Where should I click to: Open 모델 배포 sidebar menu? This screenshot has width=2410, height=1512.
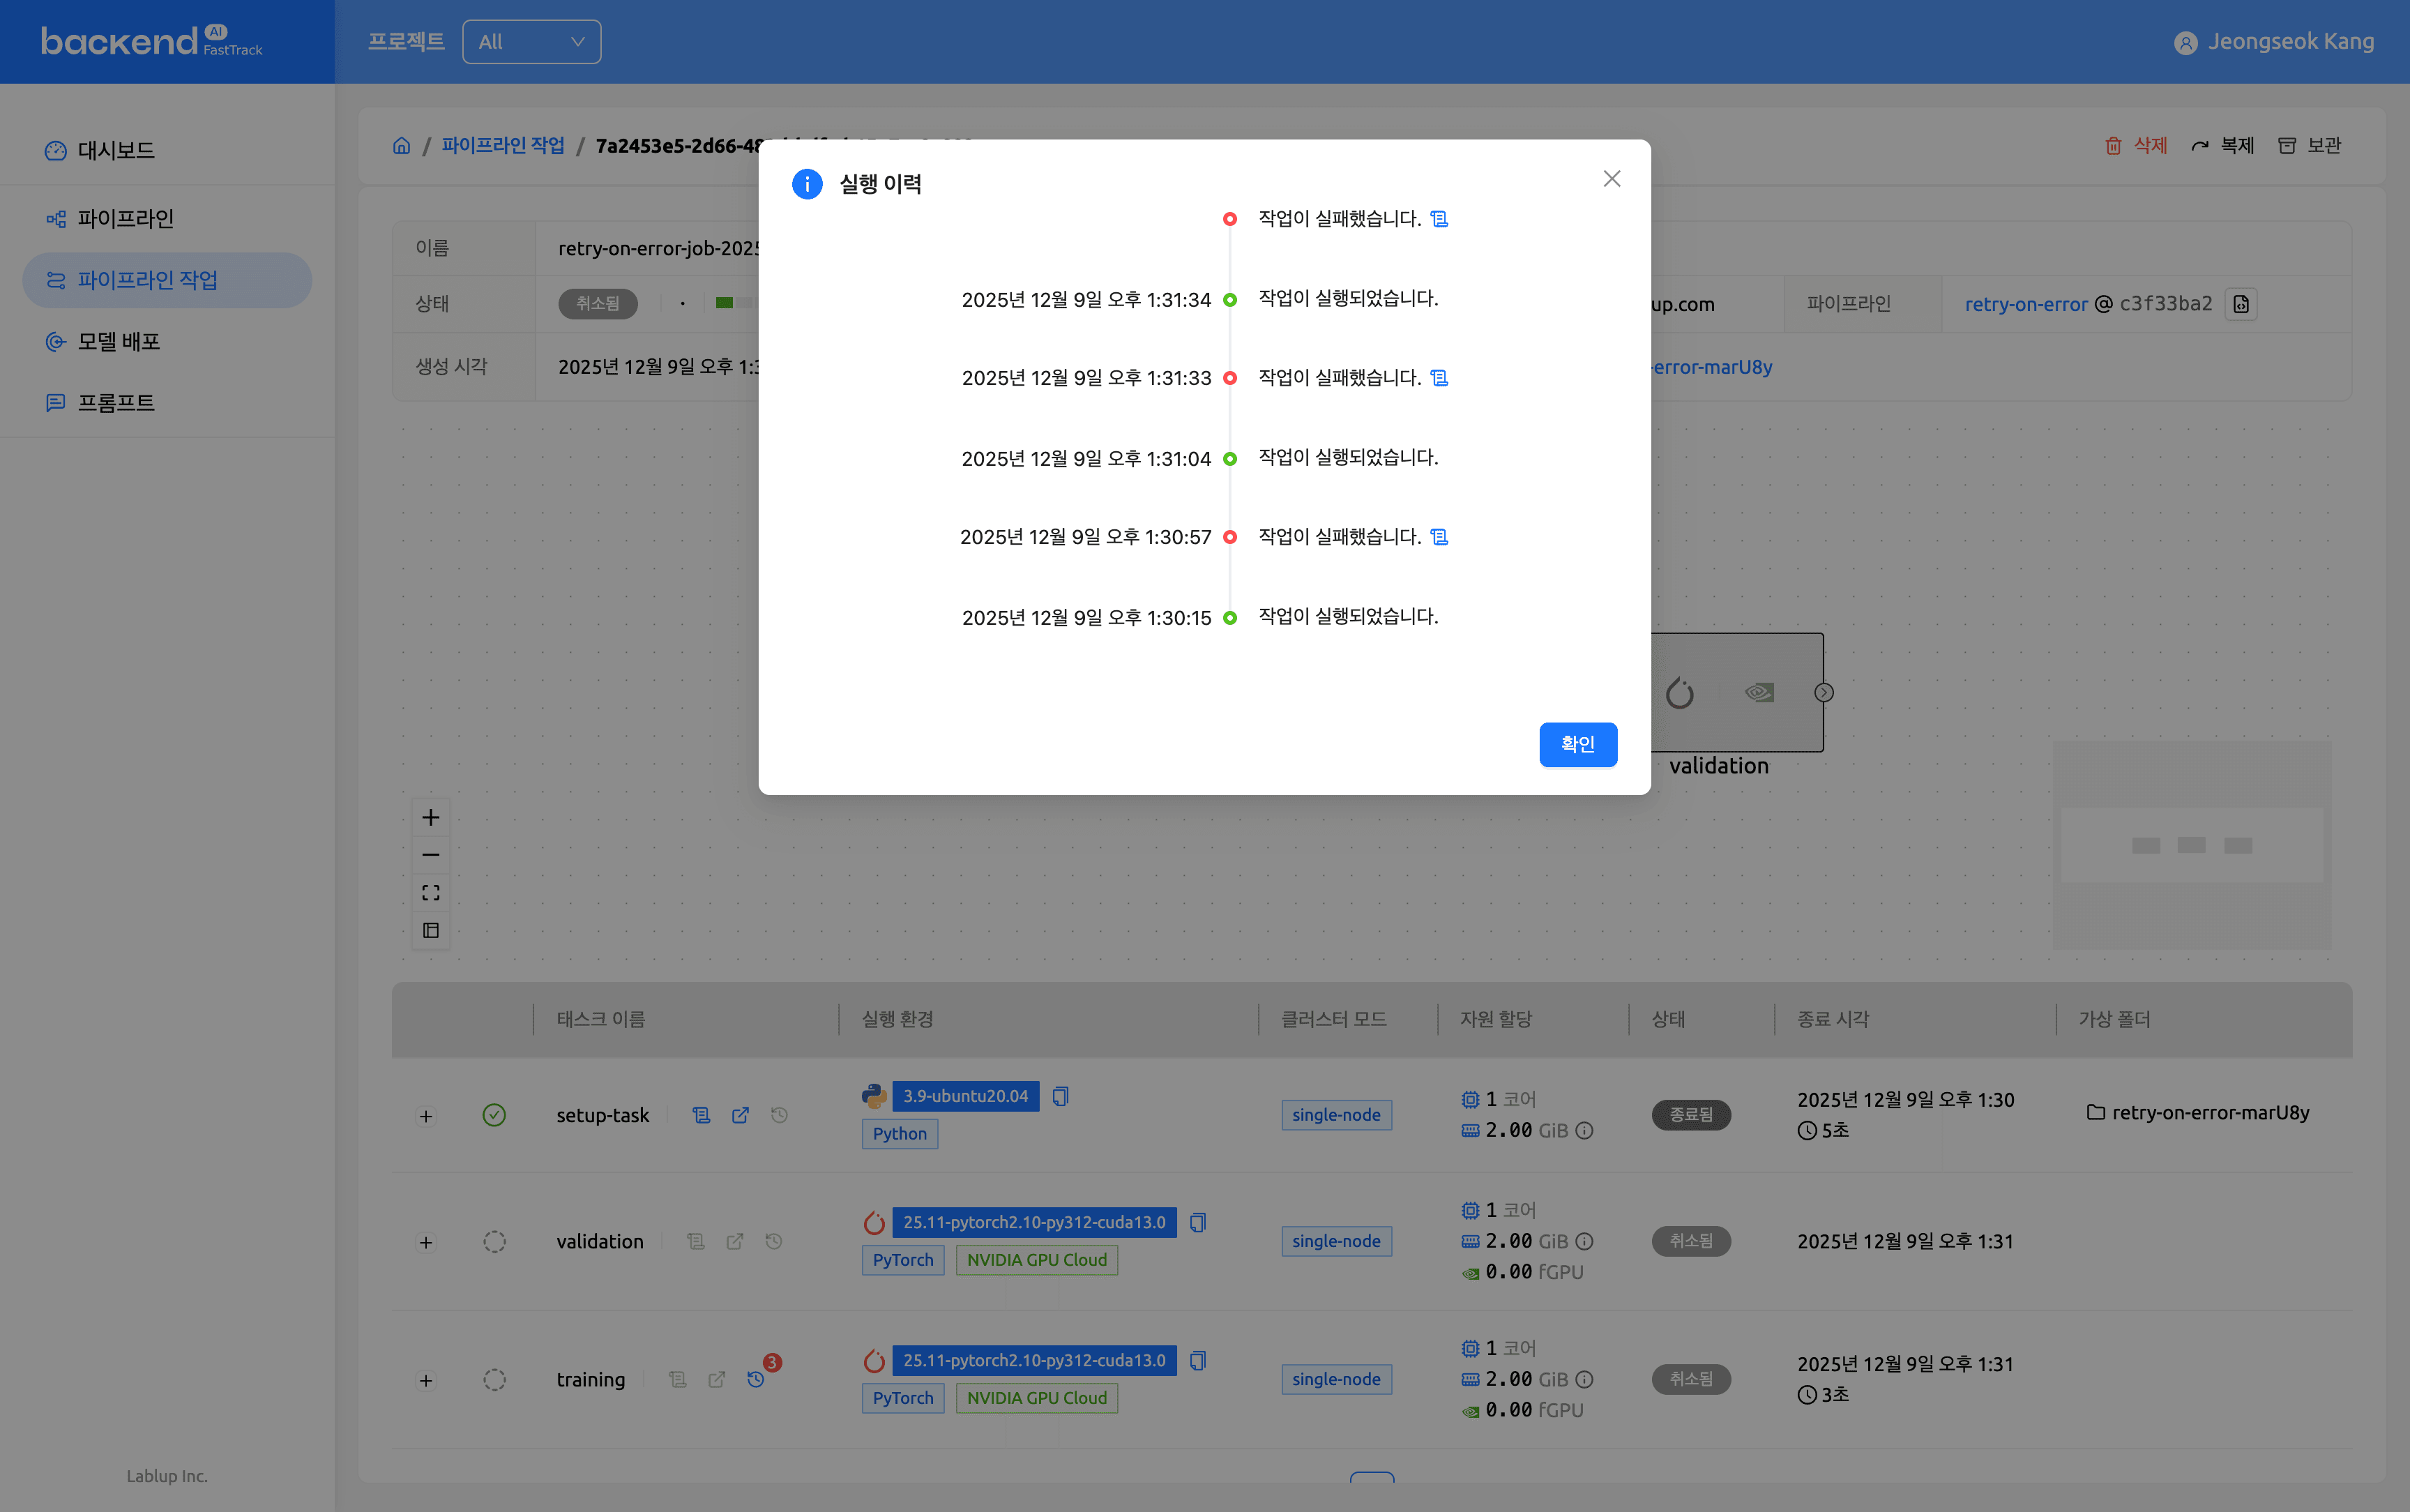[118, 341]
